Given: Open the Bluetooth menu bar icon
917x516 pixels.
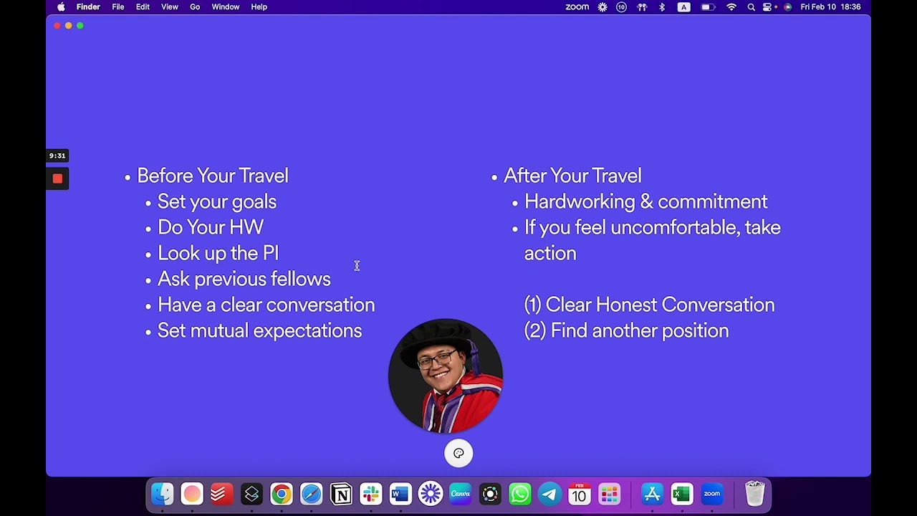Looking at the screenshot, I should 662,7.
